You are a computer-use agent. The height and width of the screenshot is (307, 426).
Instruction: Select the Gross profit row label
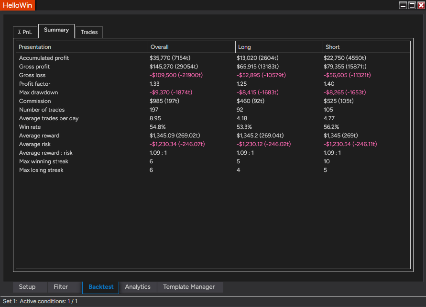click(x=34, y=67)
